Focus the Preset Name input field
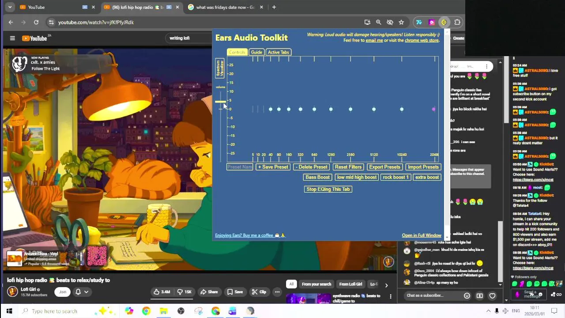Viewport: 565px width, 318px height. click(x=240, y=167)
